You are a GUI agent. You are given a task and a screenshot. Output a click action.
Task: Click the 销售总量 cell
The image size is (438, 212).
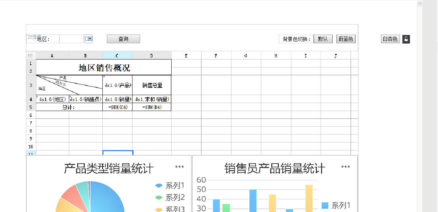(x=152, y=85)
